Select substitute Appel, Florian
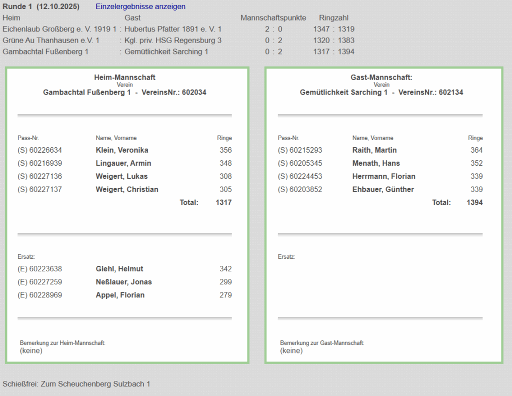Screen dimensions: 512x396 pos(120,295)
